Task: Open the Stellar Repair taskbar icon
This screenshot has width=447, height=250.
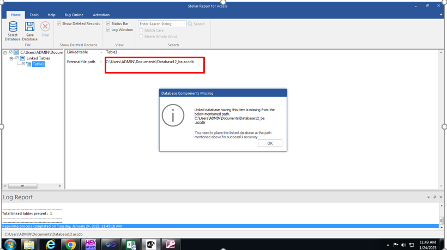Action: coord(151,245)
